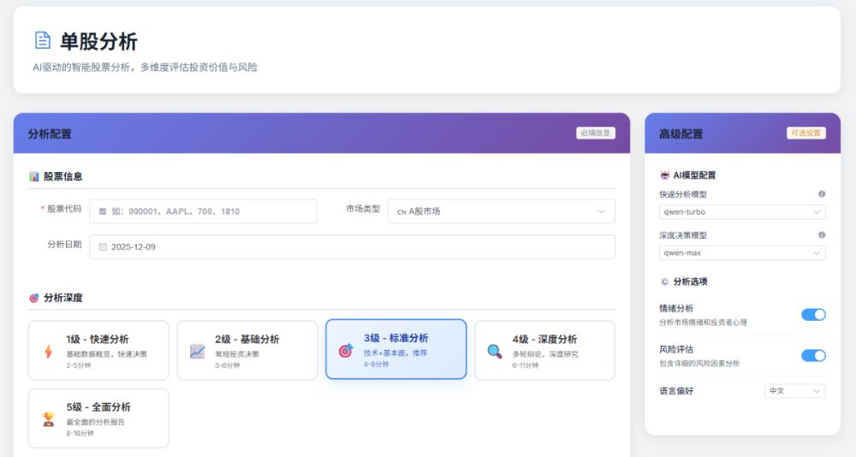Expand the qwen-turbo model dropdown
Viewport: 856px width, 457px height.
[742, 211]
